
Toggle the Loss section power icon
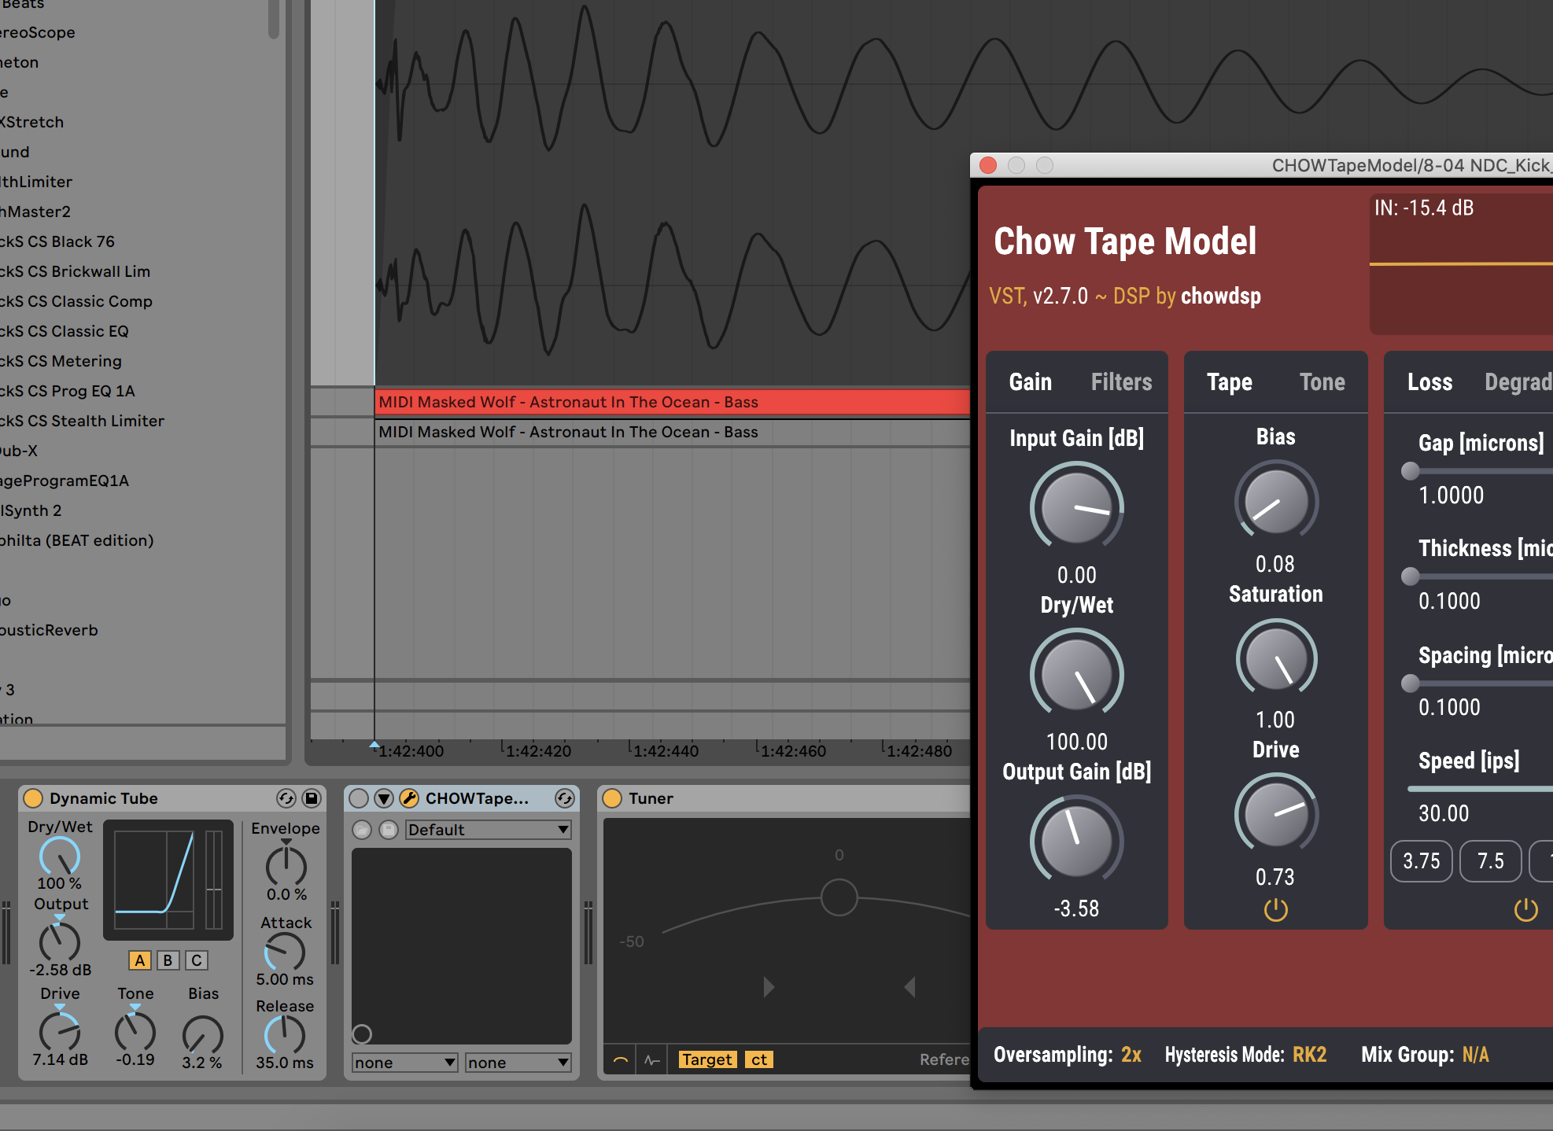[x=1525, y=910]
